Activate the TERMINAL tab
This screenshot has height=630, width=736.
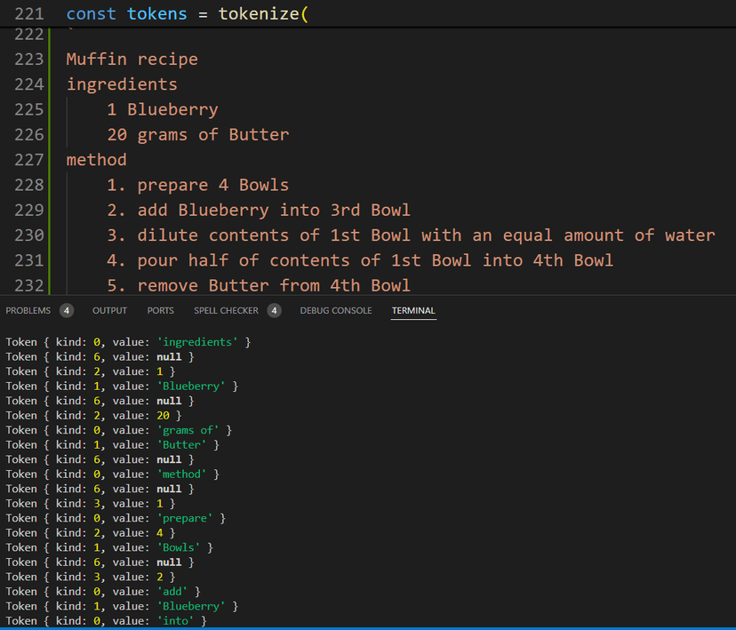pyautogui.click(x=413, y=310)
